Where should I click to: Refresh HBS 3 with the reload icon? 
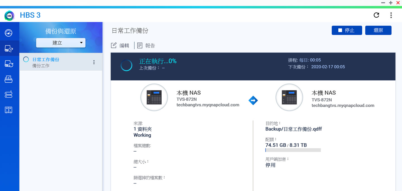pyautogui.click(x=376, y=15)
